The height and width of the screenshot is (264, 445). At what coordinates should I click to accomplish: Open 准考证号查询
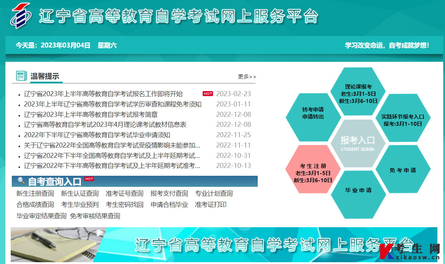tap(124, 194)
